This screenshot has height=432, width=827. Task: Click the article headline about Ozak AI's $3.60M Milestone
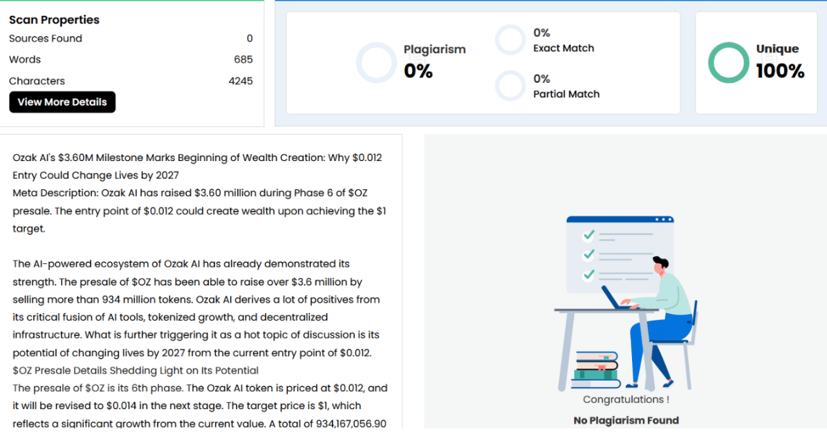click(197, 166)
